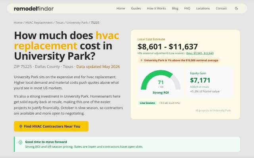This screenshot has width=254, height=158.
Task: Click the Home breadcrumb link
Action: [x=18, y=23]
